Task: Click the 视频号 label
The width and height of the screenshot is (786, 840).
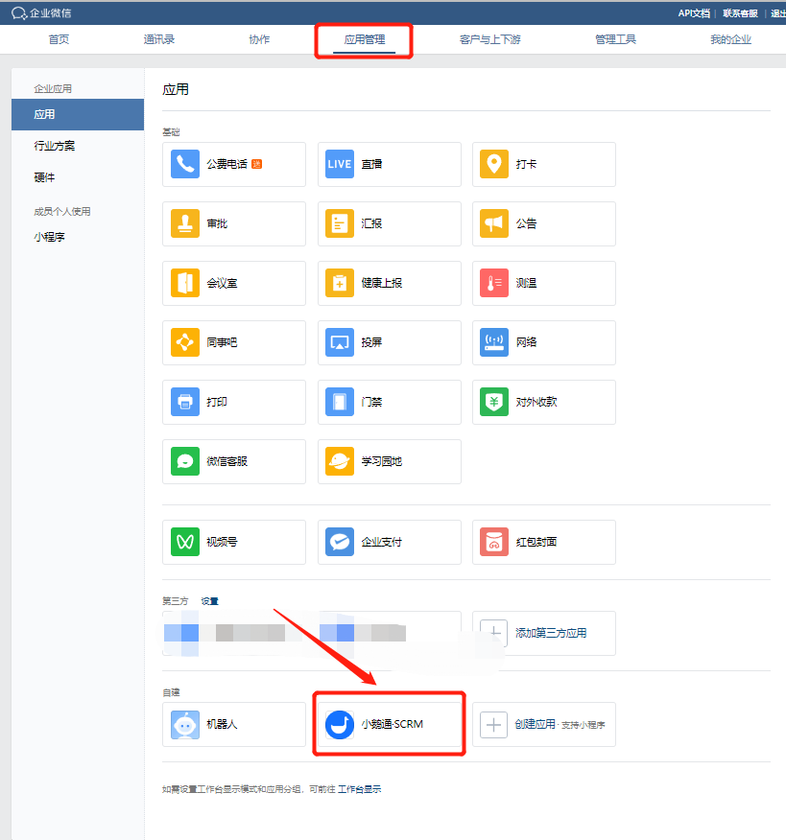Action: pyautogui.click(x=222, y=542)
